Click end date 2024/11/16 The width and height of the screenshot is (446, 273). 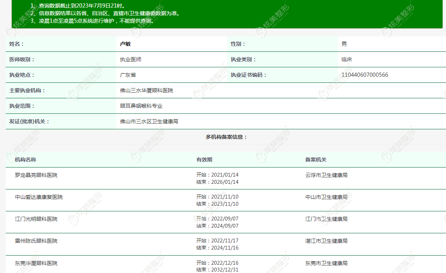tap(225, 248)
